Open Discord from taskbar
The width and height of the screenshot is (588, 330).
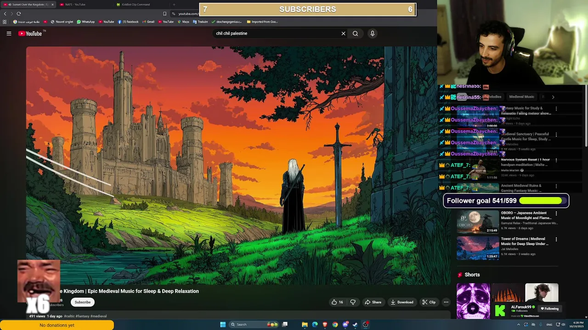(345, 324)
